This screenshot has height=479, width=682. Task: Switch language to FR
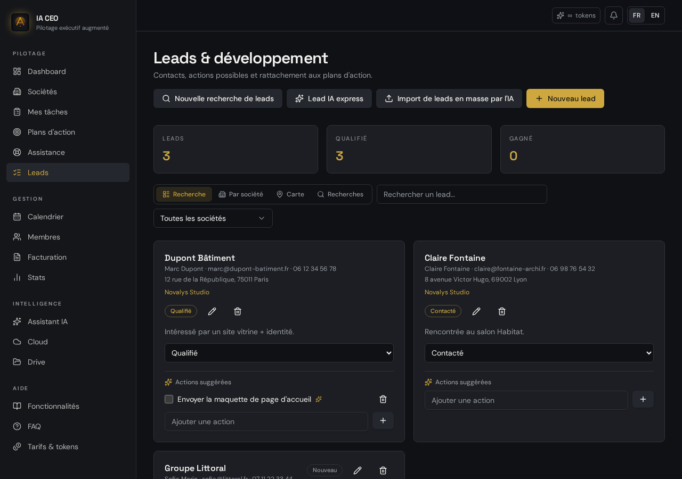637,15
